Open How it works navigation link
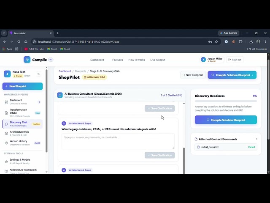This screenshot has width=270, height=203. point(137,60)
